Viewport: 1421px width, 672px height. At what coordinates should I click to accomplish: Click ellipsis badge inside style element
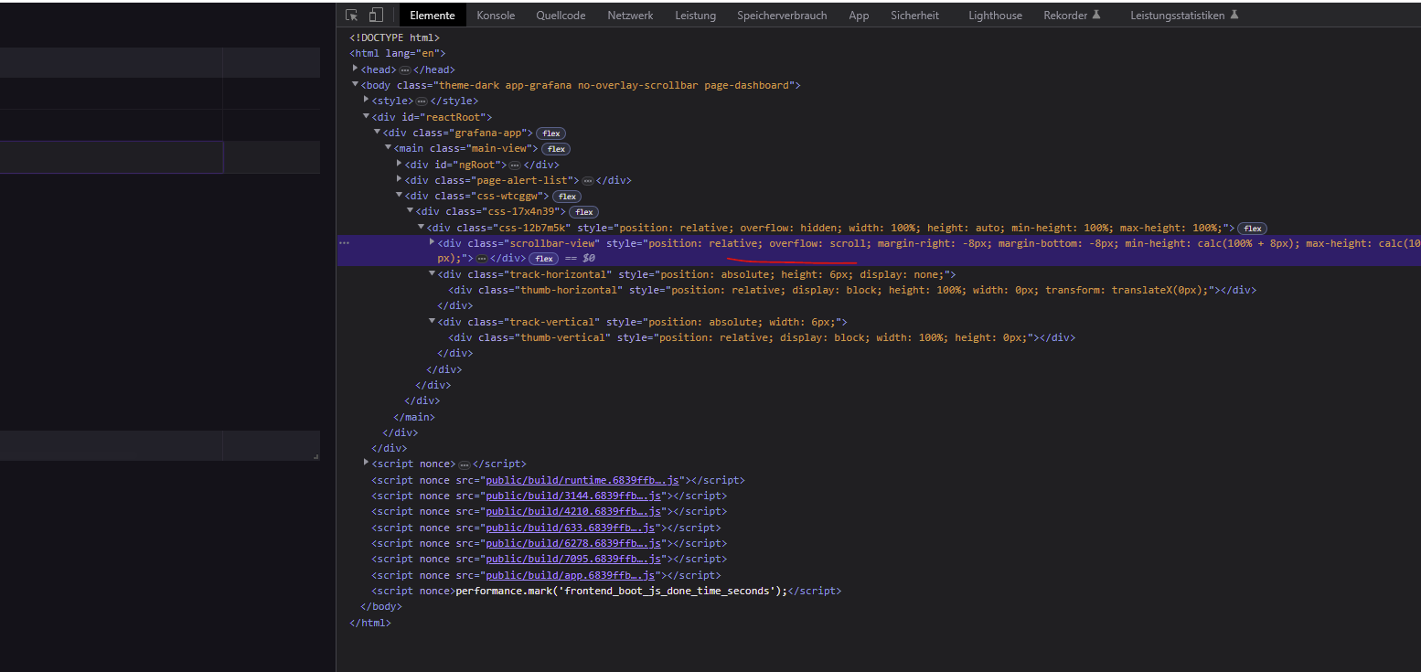coord(422,101)
